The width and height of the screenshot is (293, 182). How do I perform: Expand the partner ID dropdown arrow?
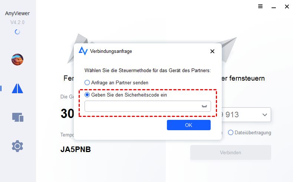tap(264, 115)
